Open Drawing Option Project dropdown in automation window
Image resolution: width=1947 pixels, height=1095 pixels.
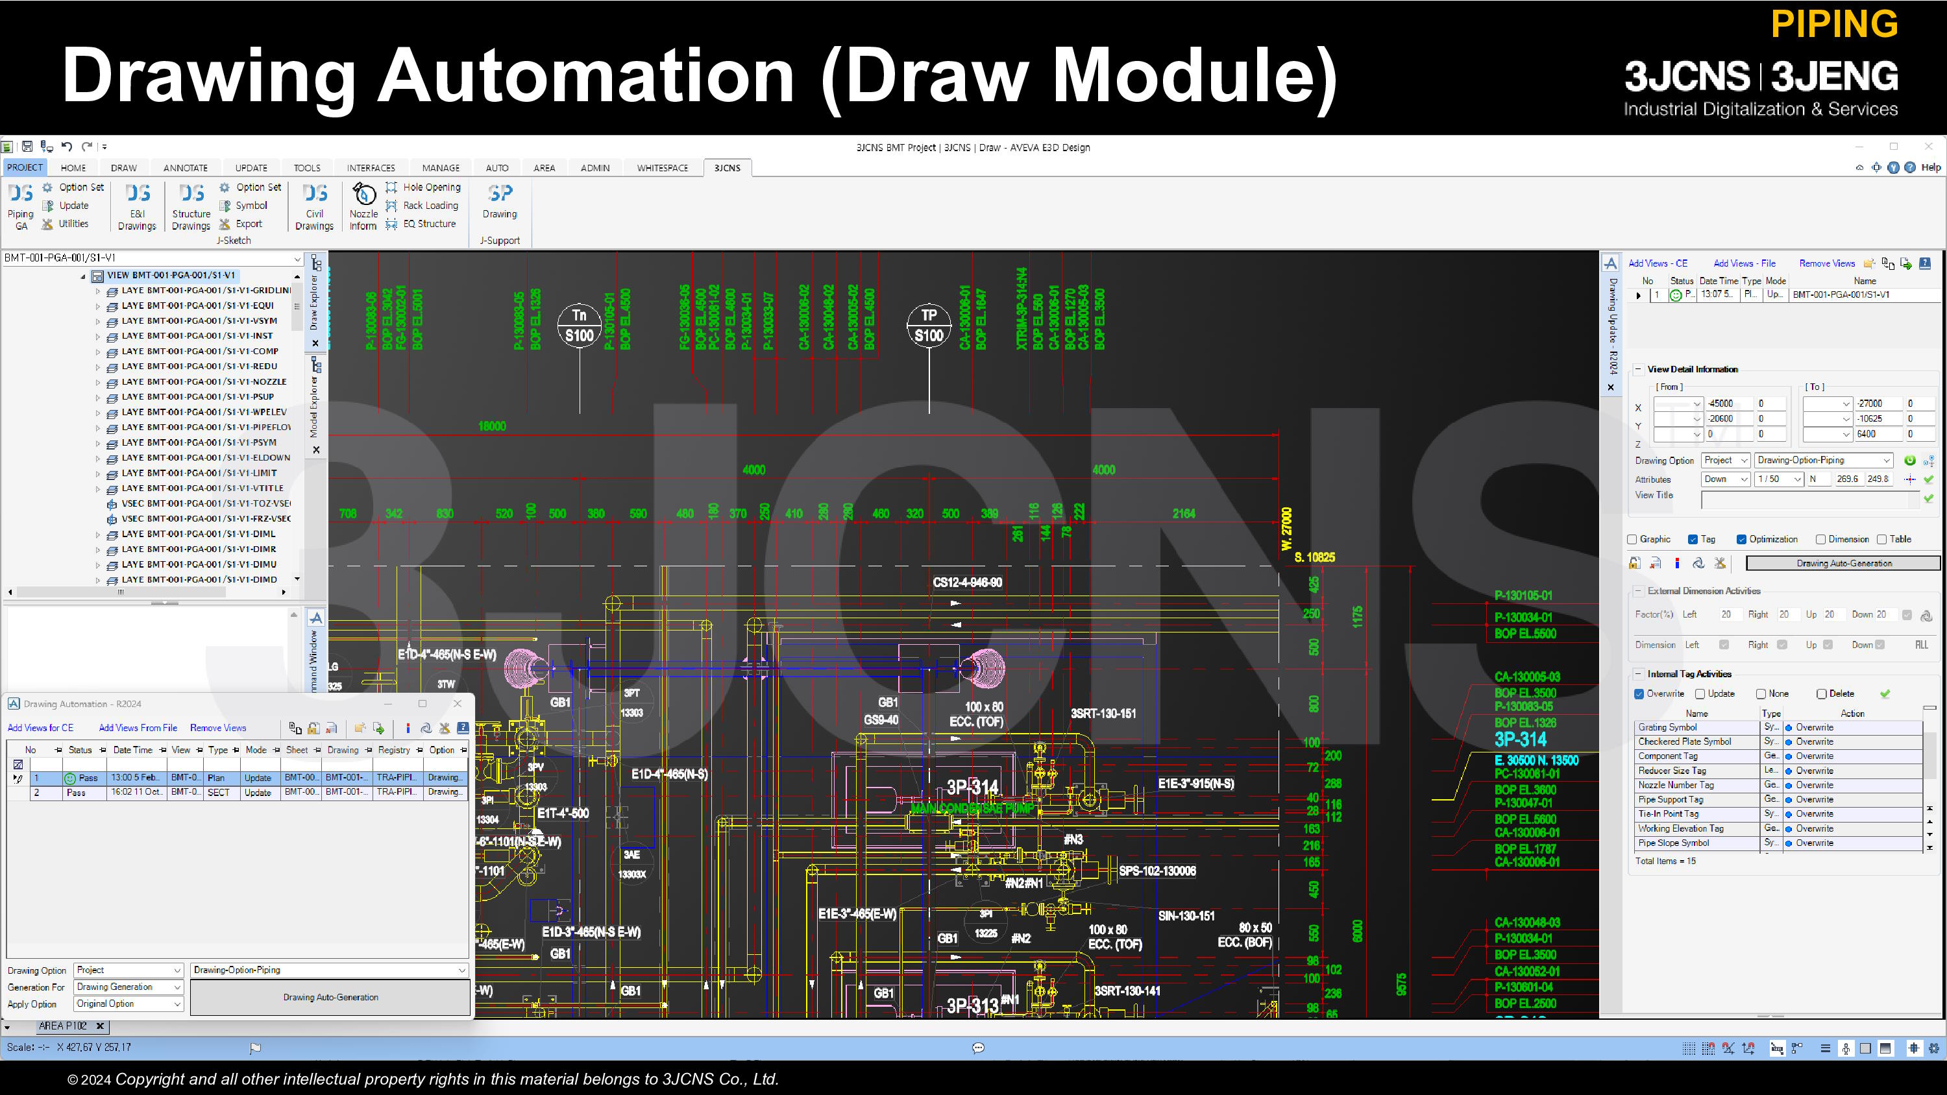[129, 970]
